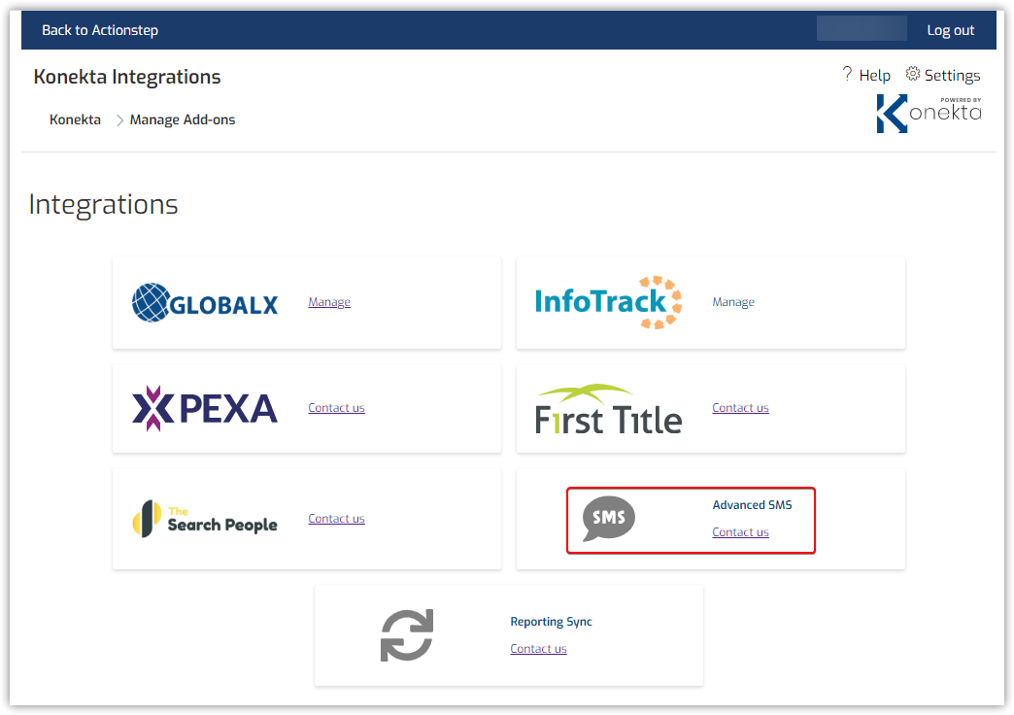Screen dimensions: 1014x715
Task: Click Konekta breadcrumb
Action: (x=75, y=119)
